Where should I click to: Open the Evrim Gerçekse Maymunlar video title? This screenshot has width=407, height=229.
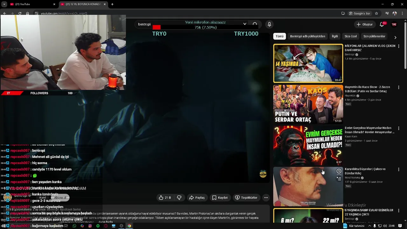(x=370, y=130)
